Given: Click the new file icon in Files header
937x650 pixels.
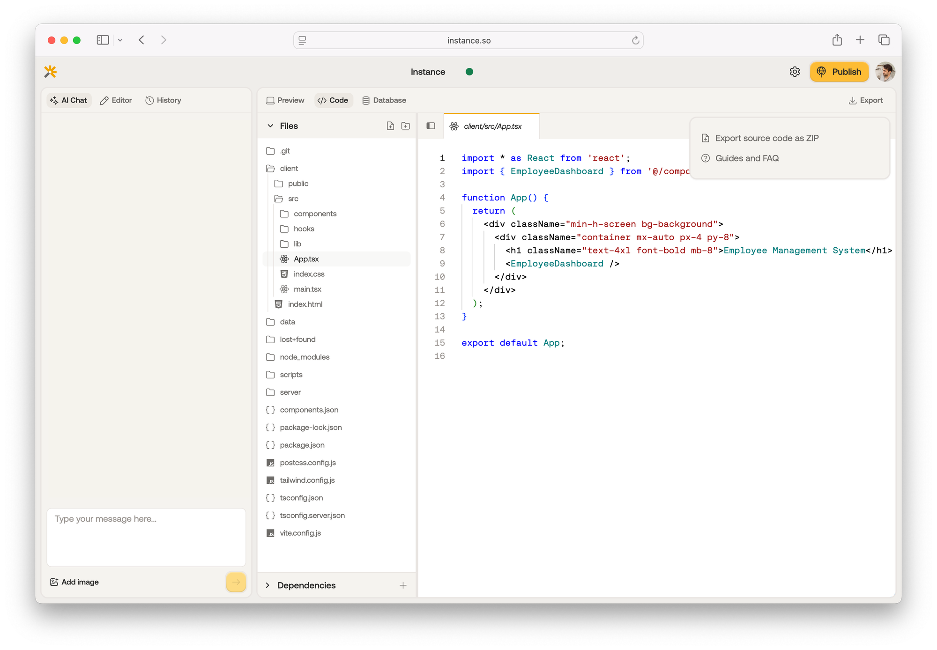Looking at the screenshot, I should tap(390, 126).
